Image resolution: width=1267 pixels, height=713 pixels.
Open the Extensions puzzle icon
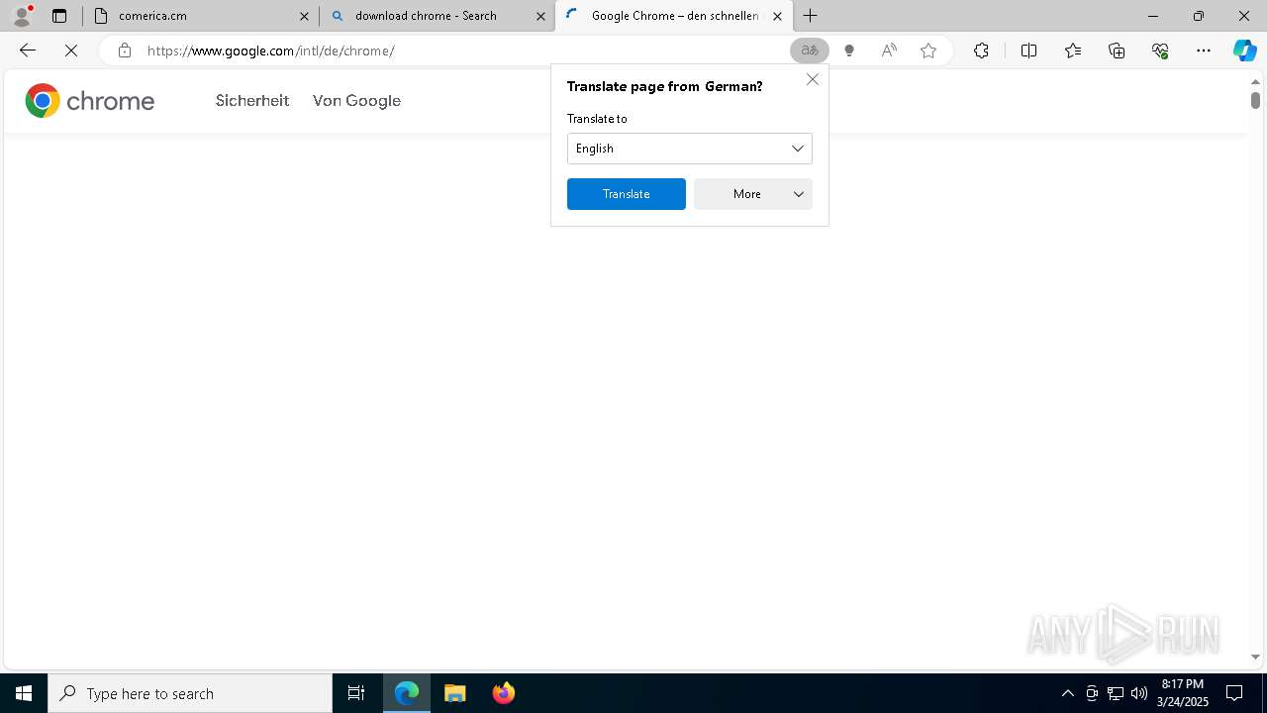pyautogui.click(x=981, y=51)
